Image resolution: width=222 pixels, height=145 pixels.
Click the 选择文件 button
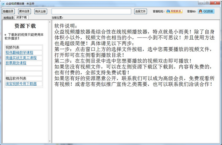(140, 11)
